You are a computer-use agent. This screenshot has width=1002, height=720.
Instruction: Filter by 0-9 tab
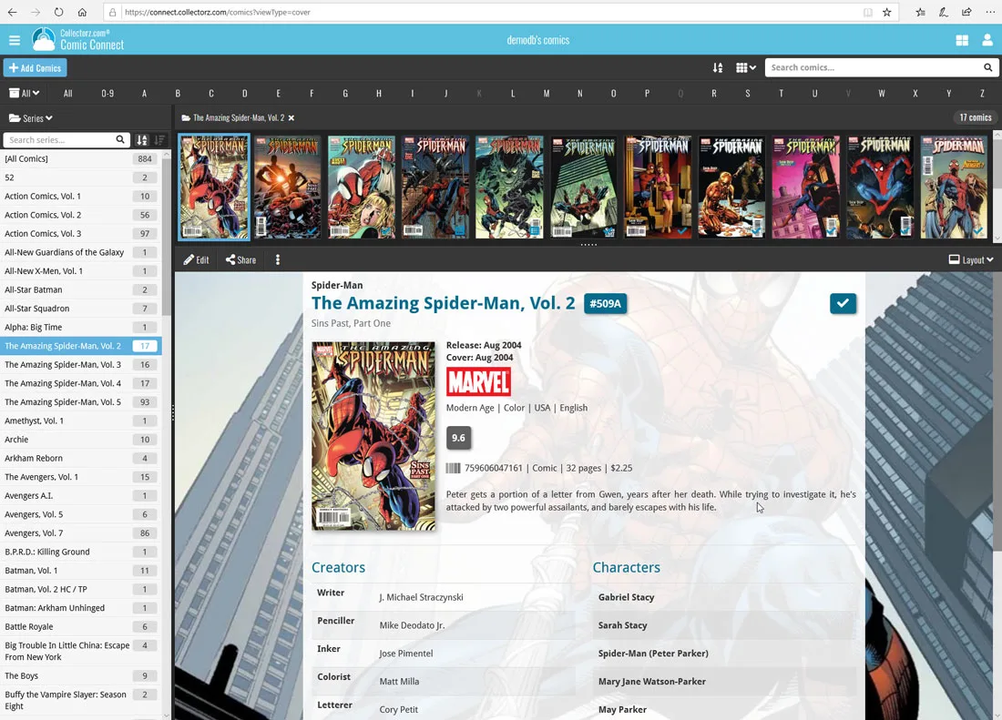tap(107, 93)
